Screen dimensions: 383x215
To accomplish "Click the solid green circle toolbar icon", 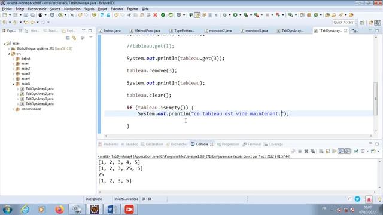I will click(163, 15).
